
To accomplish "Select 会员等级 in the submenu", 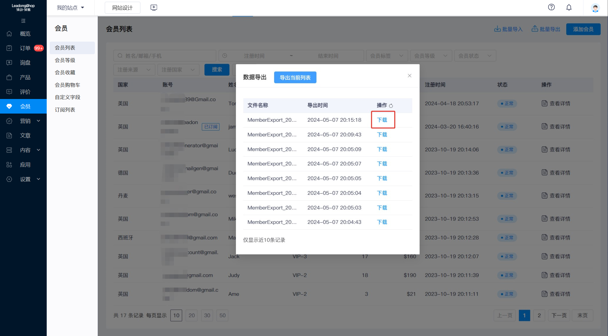I will [65, 60].
